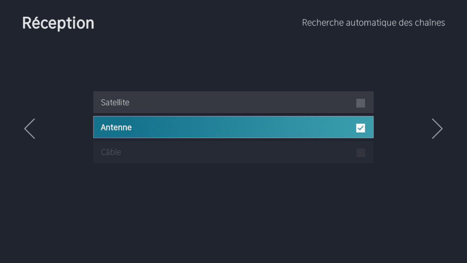This screenshot has height=263, width=467.
Task: Go back with the left arrow chevron
Action: coord(30,129)
